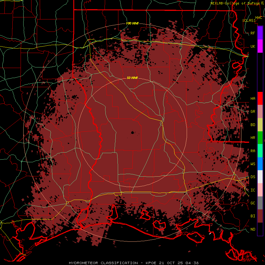Click the UK legend label

(253, 46)
